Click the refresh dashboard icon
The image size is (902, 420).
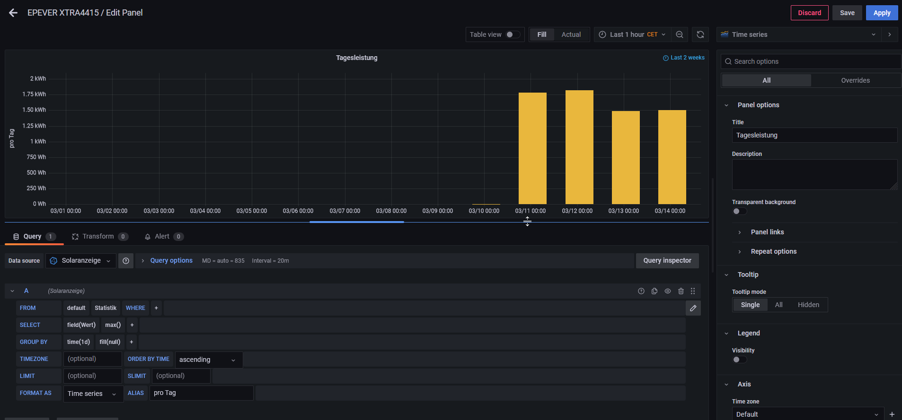pyautogui.click(x=700, y=34)
